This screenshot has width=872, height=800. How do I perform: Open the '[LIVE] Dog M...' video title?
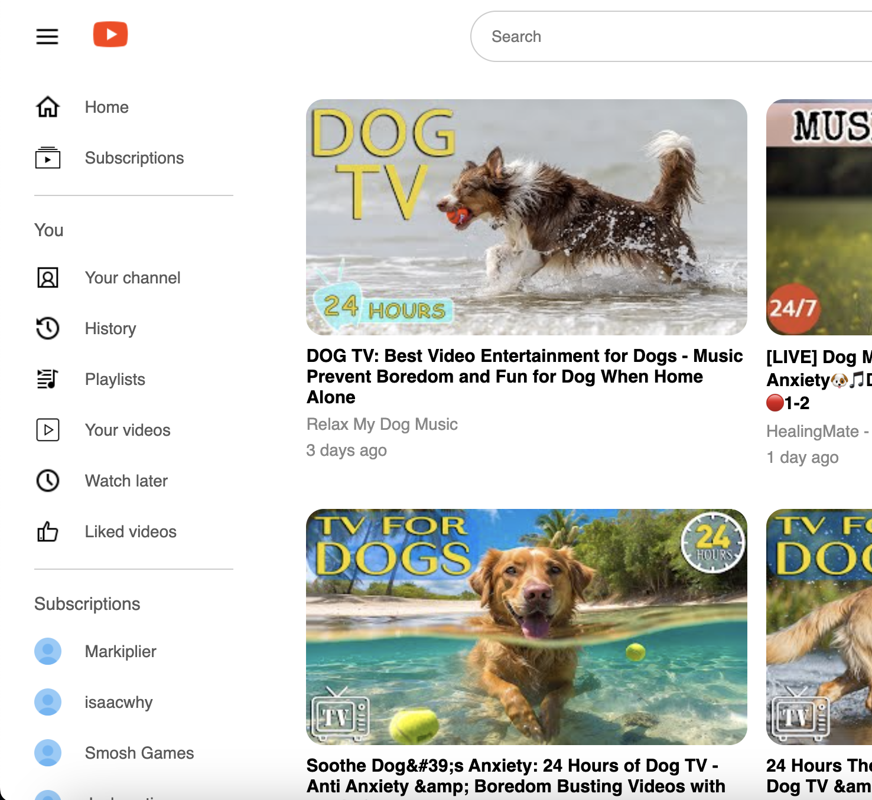pyautogui.click(x=819, y=380)
